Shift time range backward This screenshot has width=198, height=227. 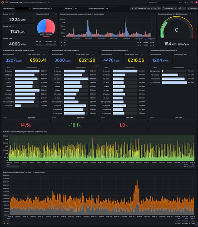click(x=132, y=8)
